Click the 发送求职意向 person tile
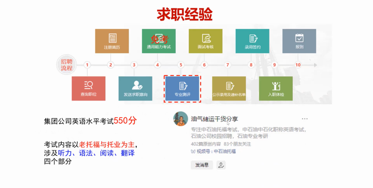The width and height of the screenshot is (373, 188). [135, 88]
